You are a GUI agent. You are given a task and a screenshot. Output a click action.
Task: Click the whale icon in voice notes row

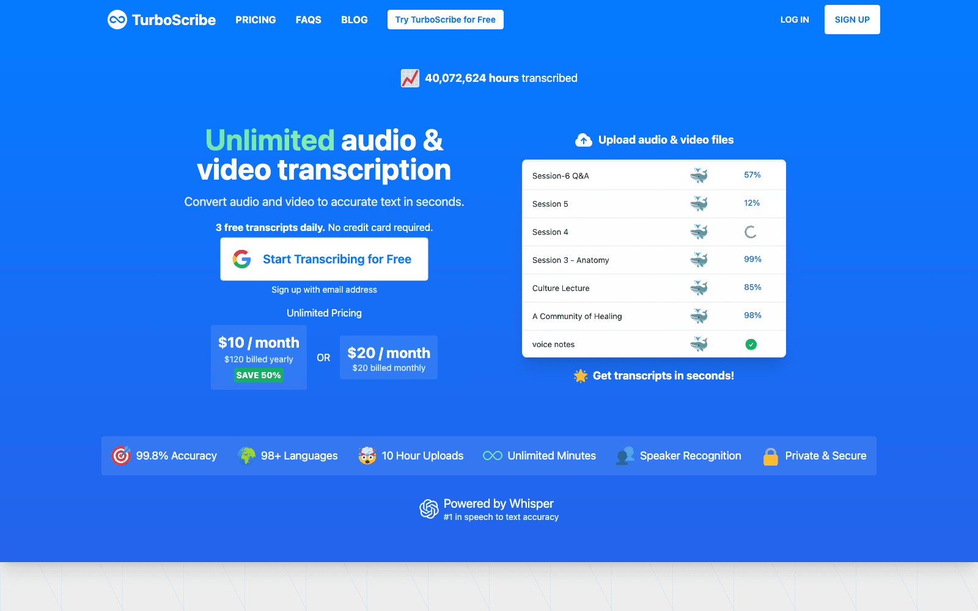699,345
